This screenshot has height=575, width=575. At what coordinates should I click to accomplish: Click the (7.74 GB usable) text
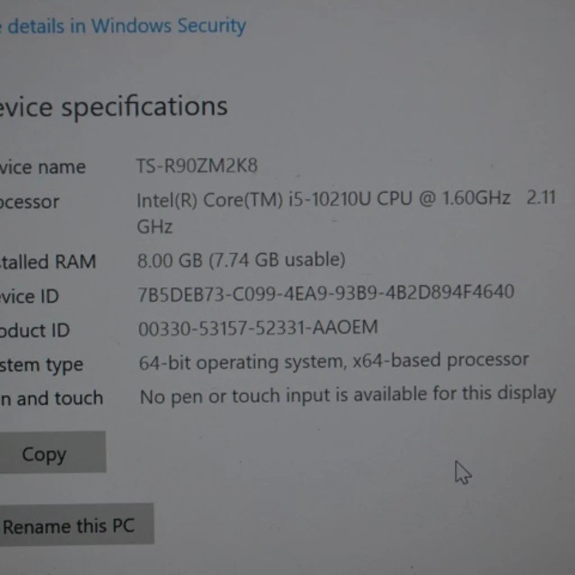(277, 259)
